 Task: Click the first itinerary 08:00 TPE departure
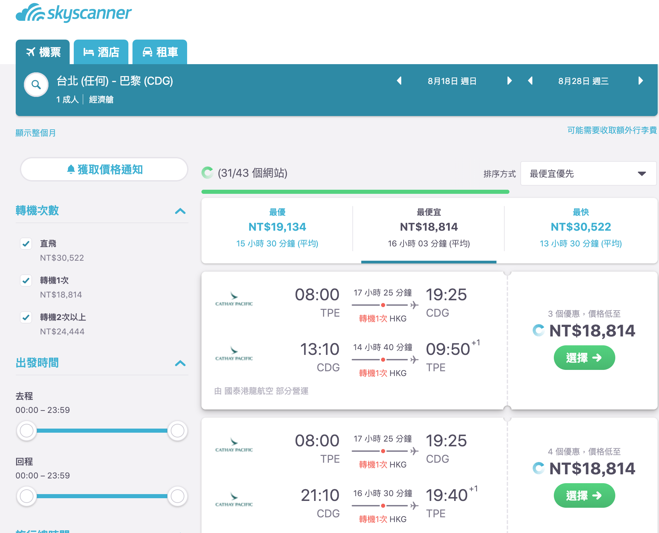coord(317,302)
